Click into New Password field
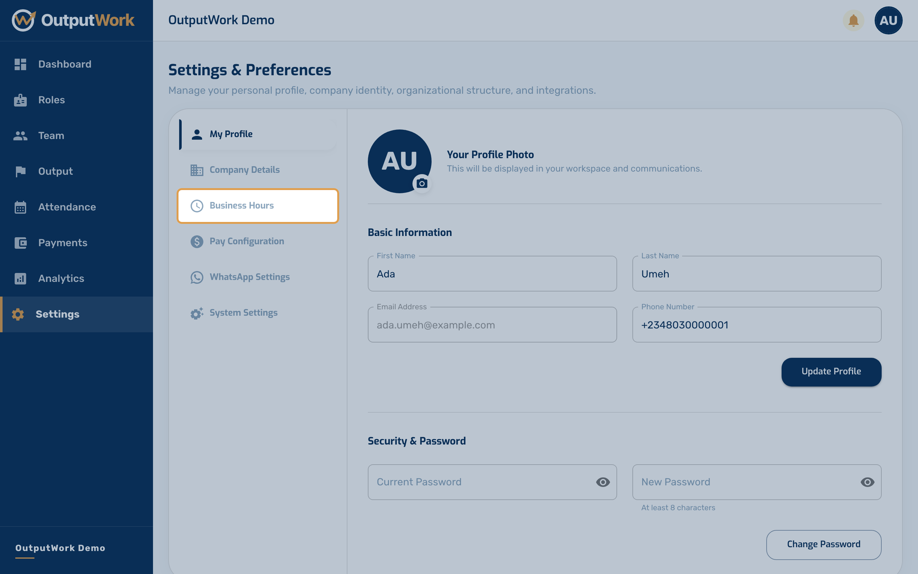The height and width of the screenshot is (574, 918). click(756, 482)
